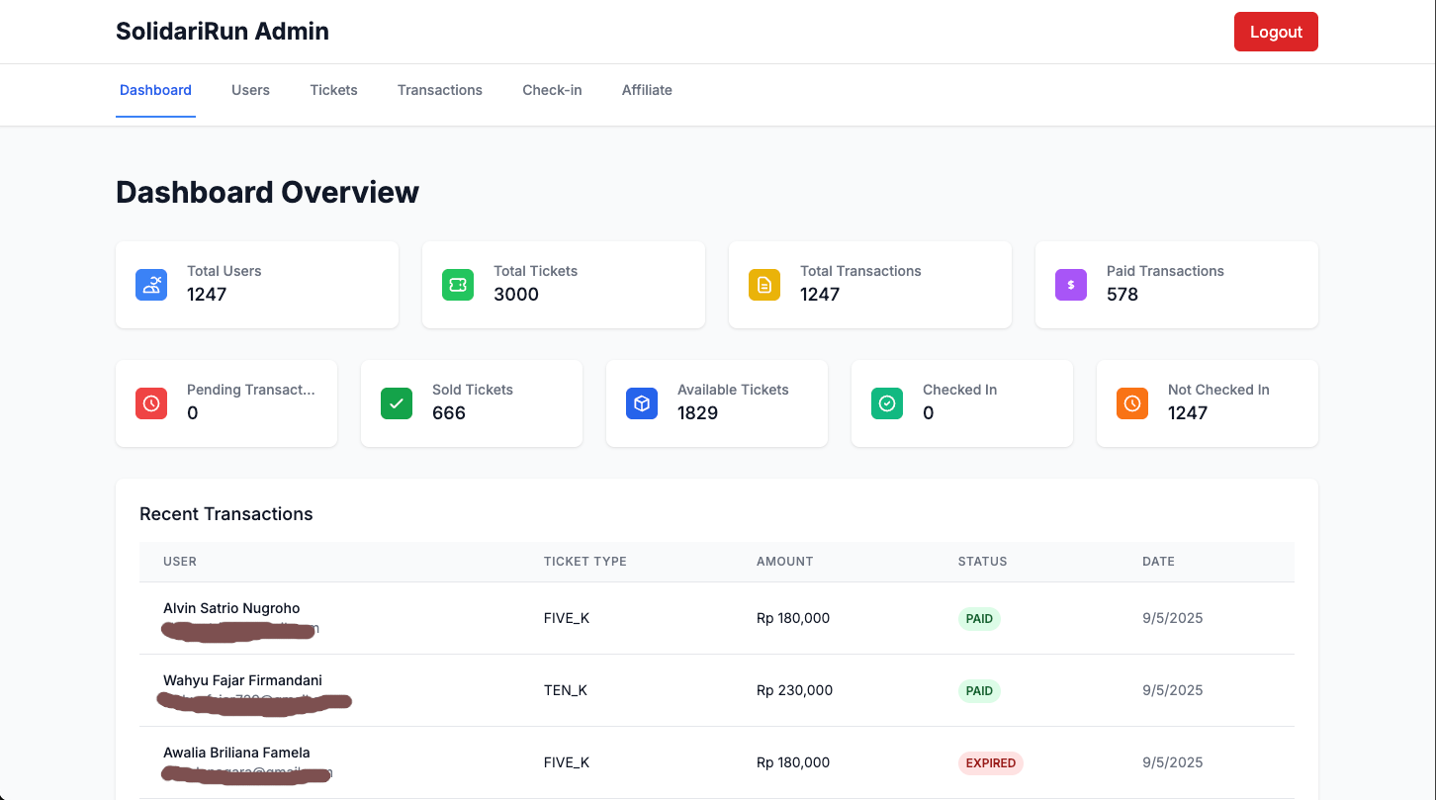1436x800 pixels.
Task: Click the blue Total Users icon
Action: point(151,285)
